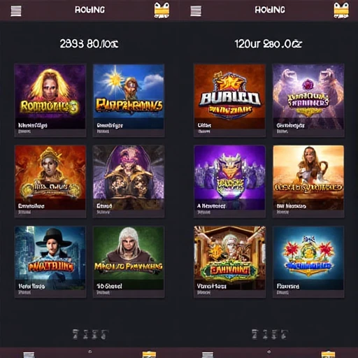Screen dimensions: 358x358
Task: Open the lavender game with two white creatures
Action: tap(308, 100)
